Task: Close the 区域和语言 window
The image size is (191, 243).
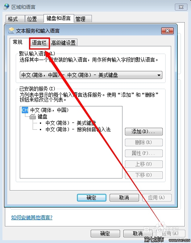Action: (x=181, y=7)
